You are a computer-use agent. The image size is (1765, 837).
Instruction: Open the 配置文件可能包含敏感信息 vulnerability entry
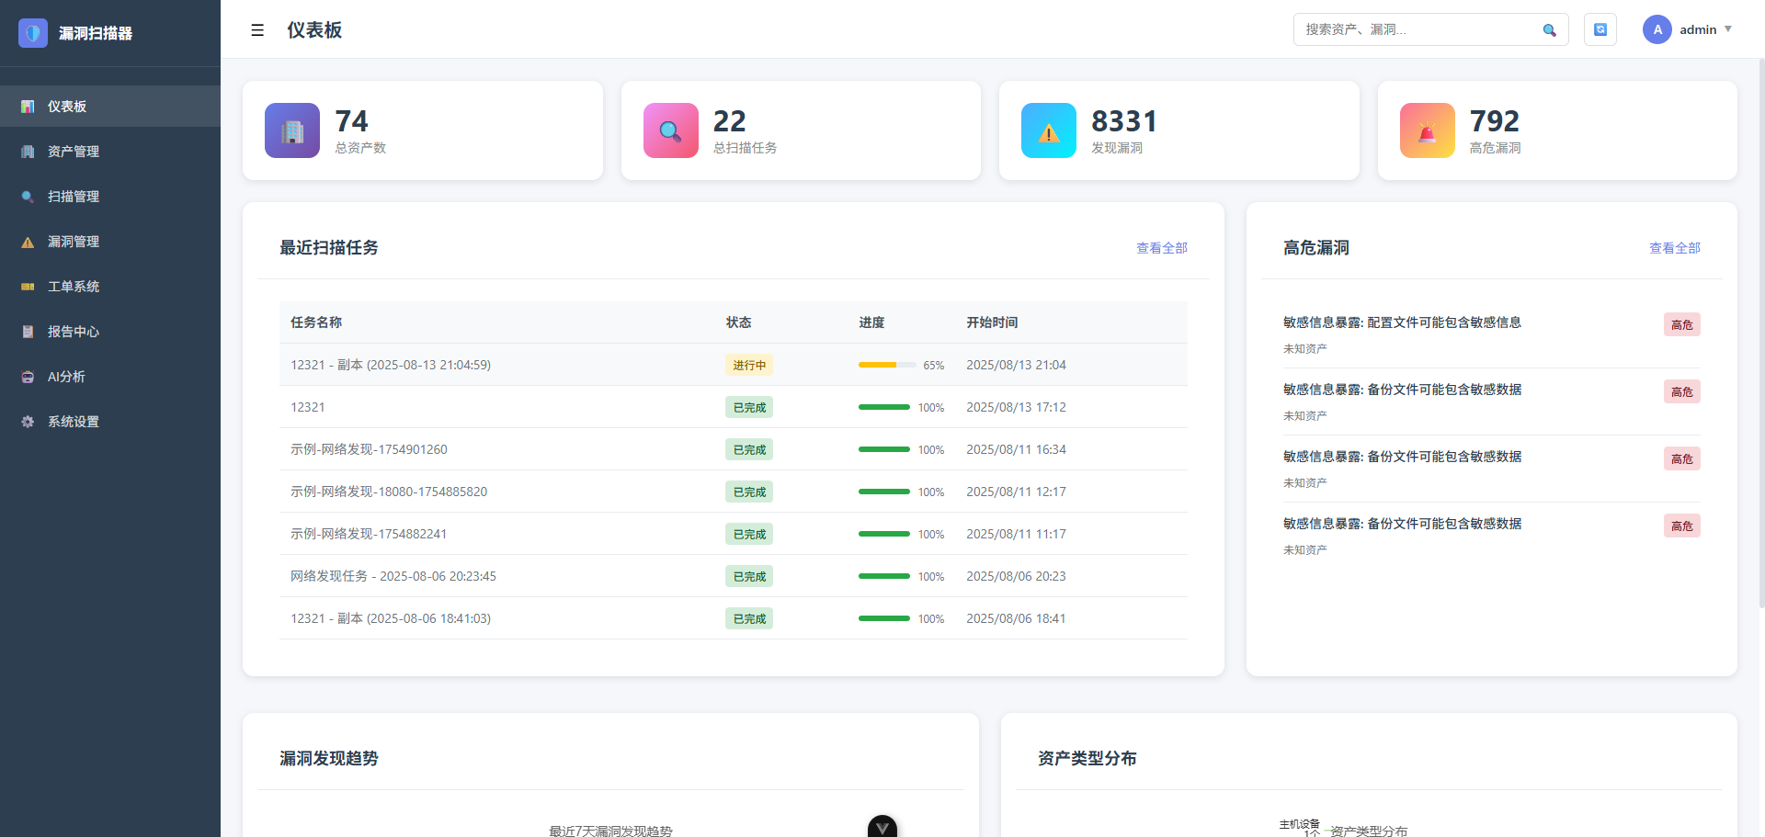[1402, 322]
